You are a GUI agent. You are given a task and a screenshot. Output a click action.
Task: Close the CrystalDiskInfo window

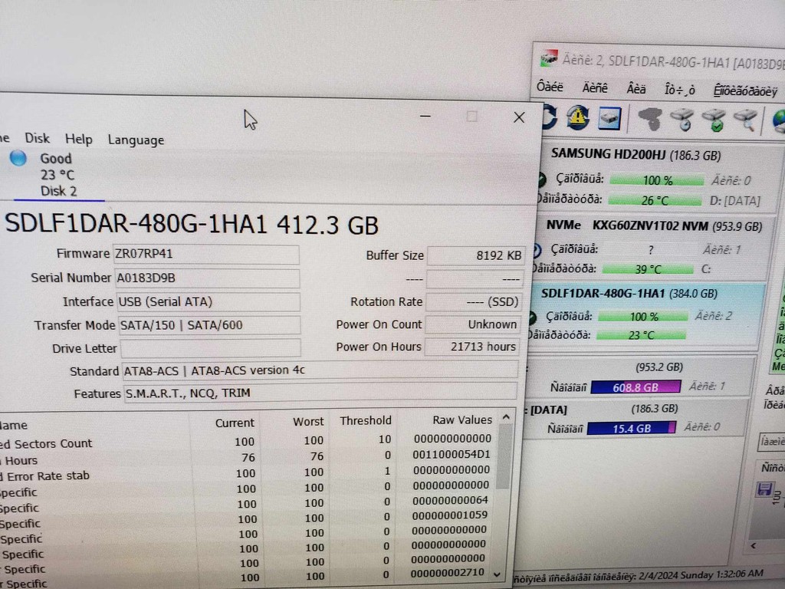click(519, 117)
